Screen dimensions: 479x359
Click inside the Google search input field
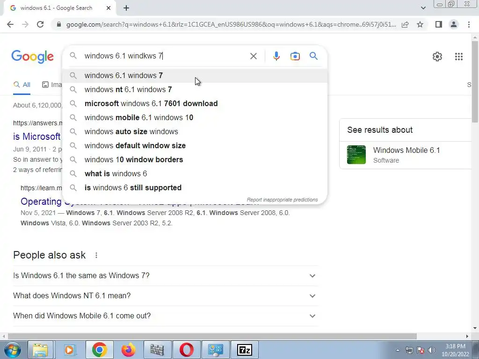coord(165,56)
